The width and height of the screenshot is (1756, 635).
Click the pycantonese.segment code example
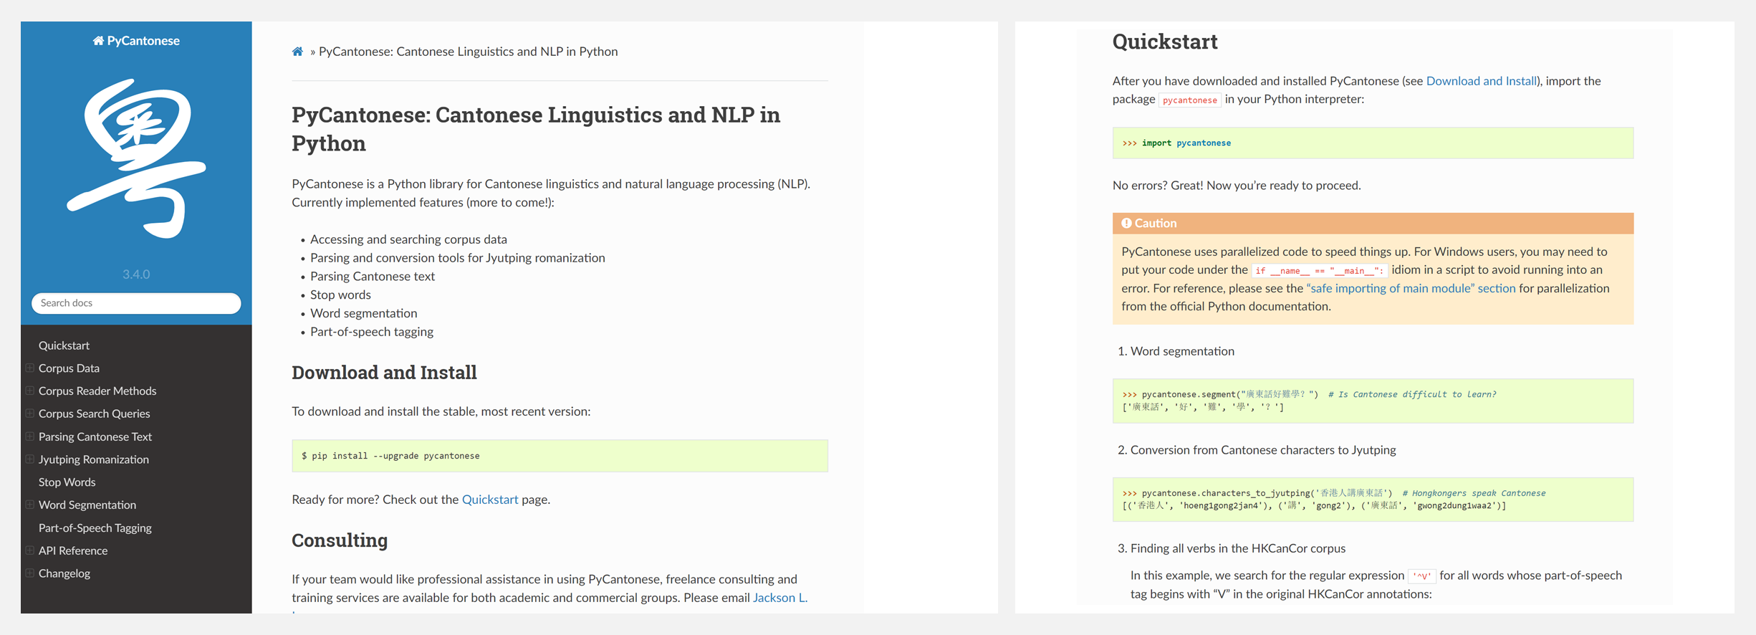pos(1373,401)
